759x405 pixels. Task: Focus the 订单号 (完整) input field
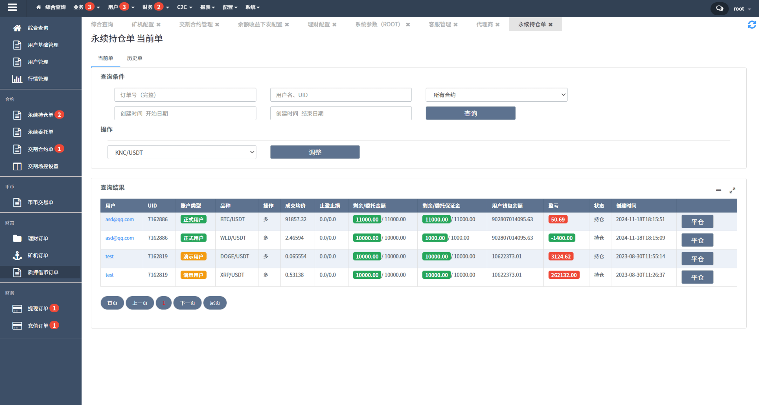[185, 95]
